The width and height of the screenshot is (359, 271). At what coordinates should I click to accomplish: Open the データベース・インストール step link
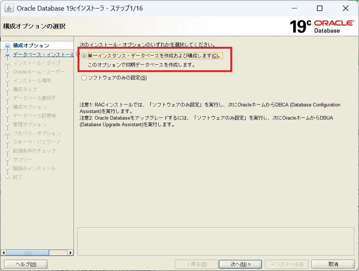(x=43, y=54)
